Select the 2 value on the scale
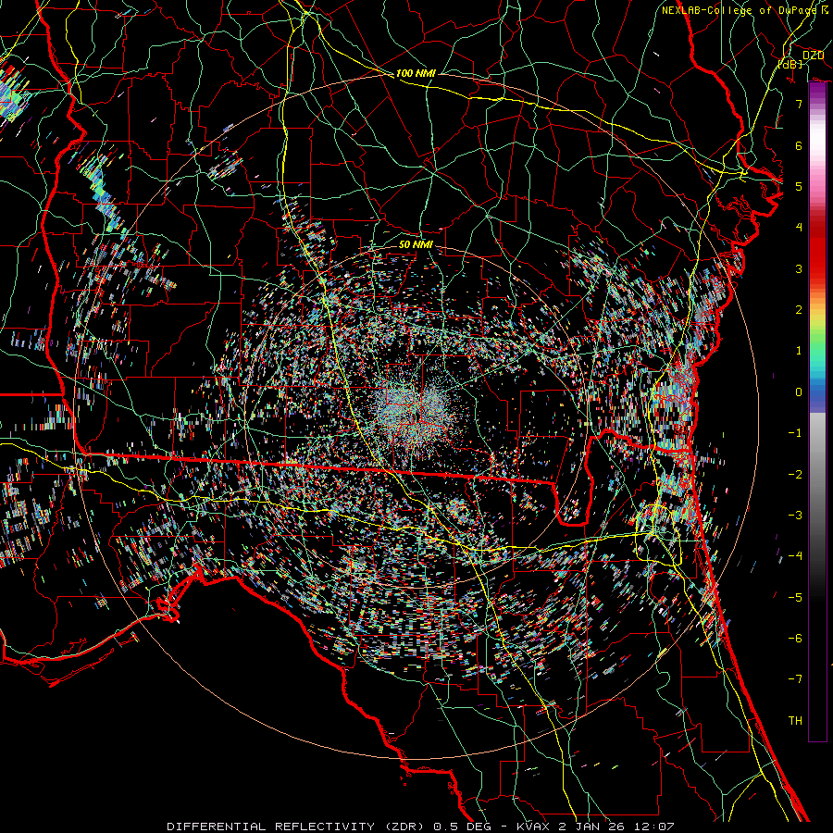The image size is (833, 833). pos(799,310)
